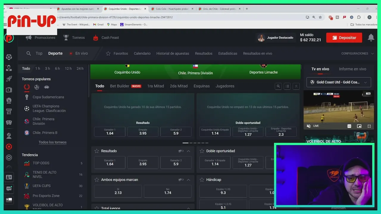Screen dimensions: 381x214
Task: Open the TV games icon in left sidebar
Action: (x=9, y=90)
